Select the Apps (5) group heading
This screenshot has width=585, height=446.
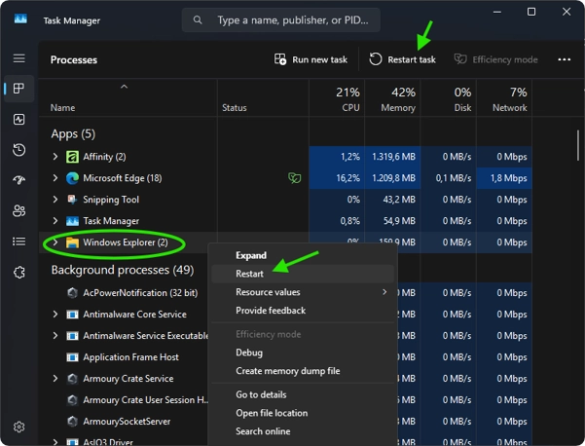pos(73,134)
